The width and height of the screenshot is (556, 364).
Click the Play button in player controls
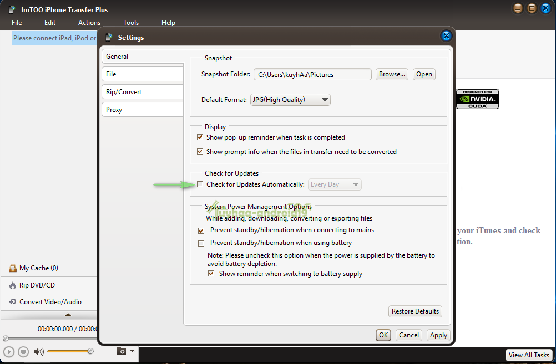(9, 352)
